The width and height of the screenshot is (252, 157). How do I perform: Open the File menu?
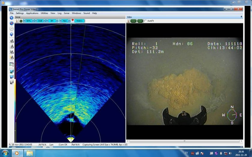point(12,13)
